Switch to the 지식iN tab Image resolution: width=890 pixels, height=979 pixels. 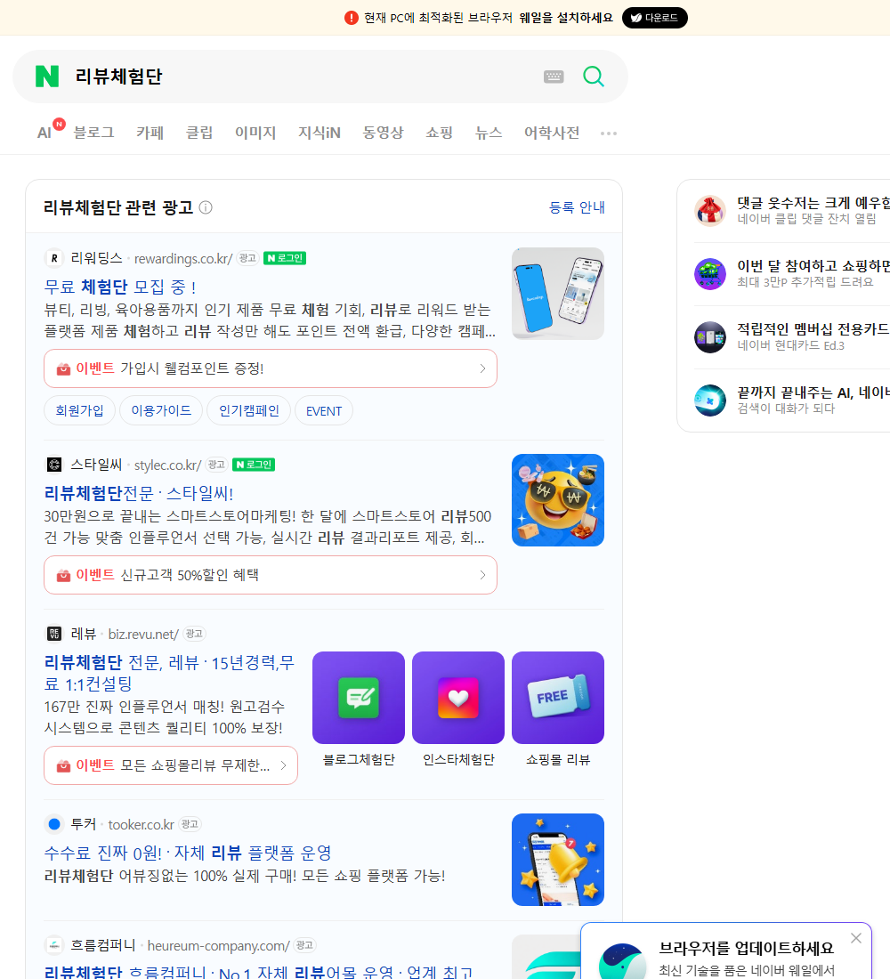320,133
